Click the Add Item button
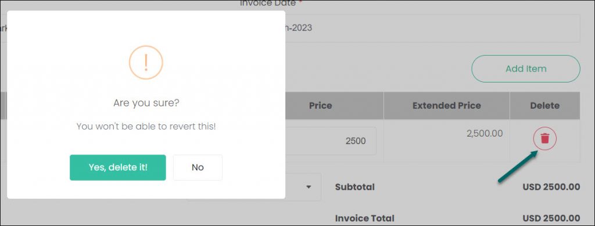Image resolution: width=595 pixels, height=226 pixels. (525, 69)
